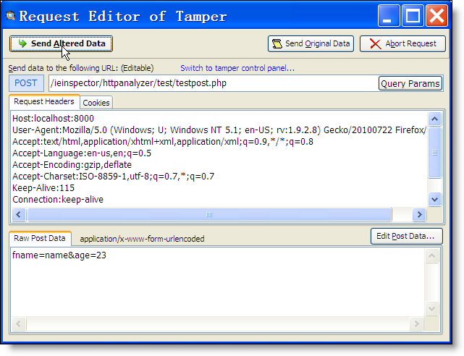Open the Query Params editor
The height and width of the screenshot is (356, 464).
pyautogui.click(x=410, y=84)
